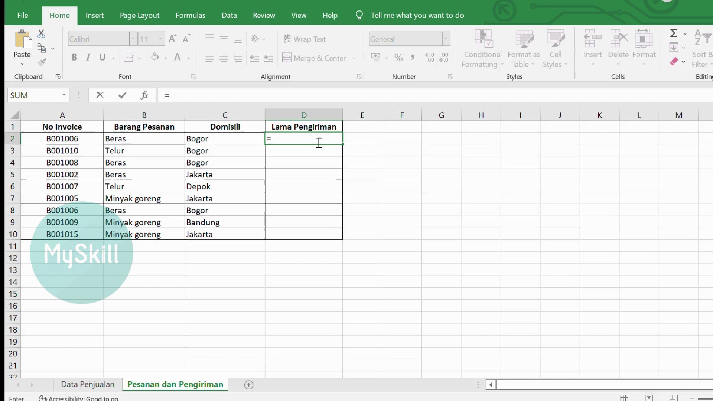Open the Font dropdown
This screenshot has height=401, width=713.
click(x=133, y=39)
